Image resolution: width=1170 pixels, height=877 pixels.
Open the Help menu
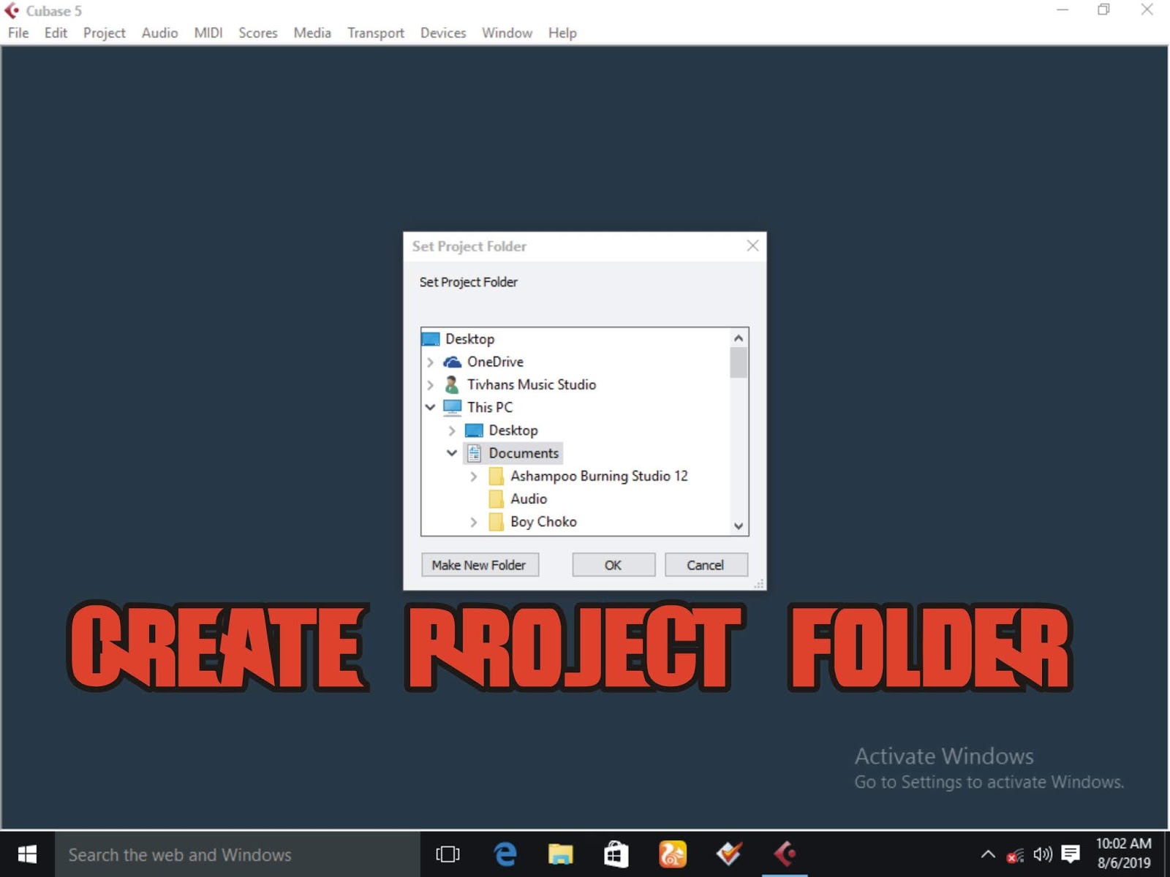562,33
